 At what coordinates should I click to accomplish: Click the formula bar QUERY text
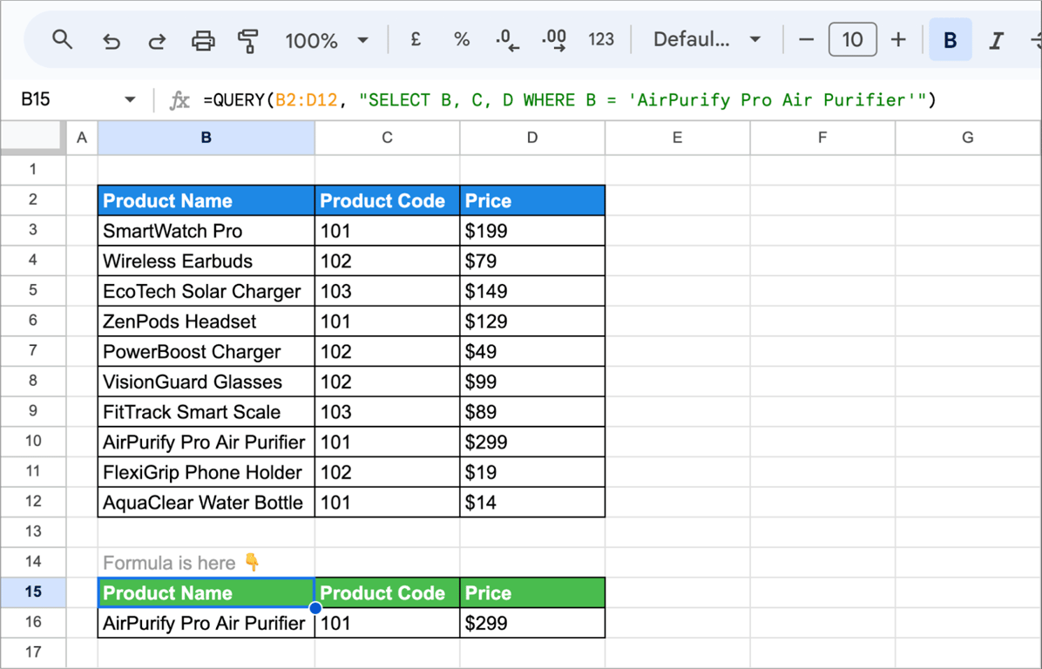pos(569,100)
